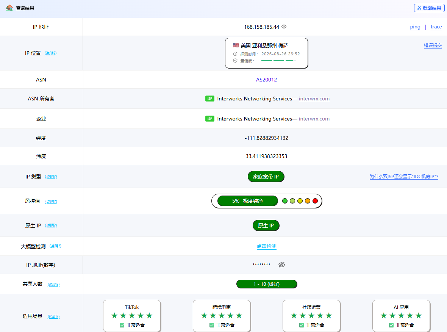
Task: Click the 点击检测 link
Action: coord(267,246)
